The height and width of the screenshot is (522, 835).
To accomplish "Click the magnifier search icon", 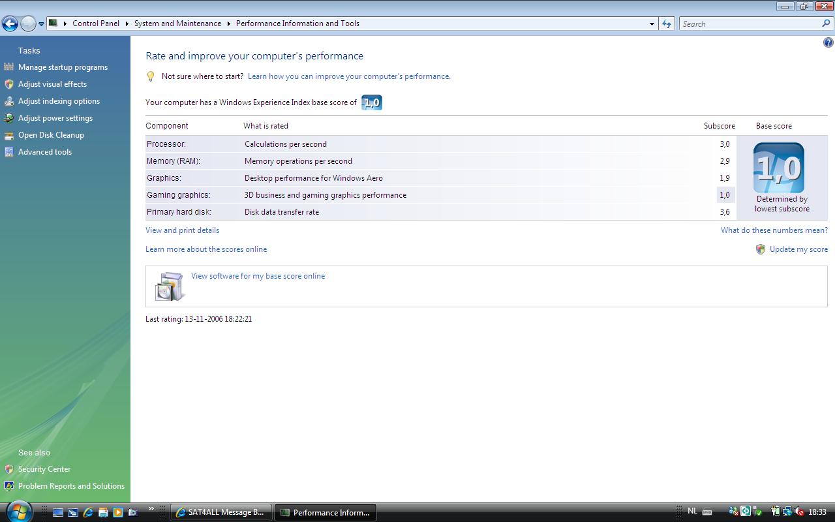I will pos(827,23).
